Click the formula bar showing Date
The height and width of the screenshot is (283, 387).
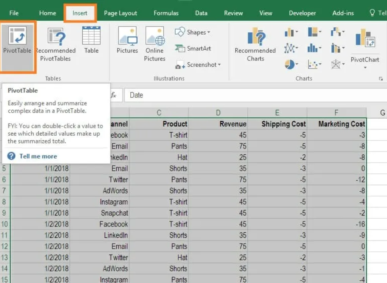256,95
